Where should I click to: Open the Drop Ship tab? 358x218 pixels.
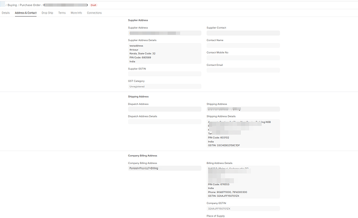pyautogui.click(x=47, y=12)
